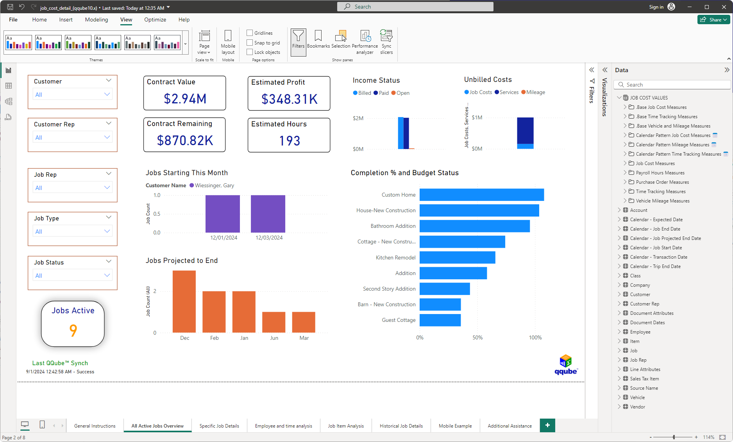The image size is (733, 442).
Task: Switch to Table view in left sidebar
Action: click(9, 85)
